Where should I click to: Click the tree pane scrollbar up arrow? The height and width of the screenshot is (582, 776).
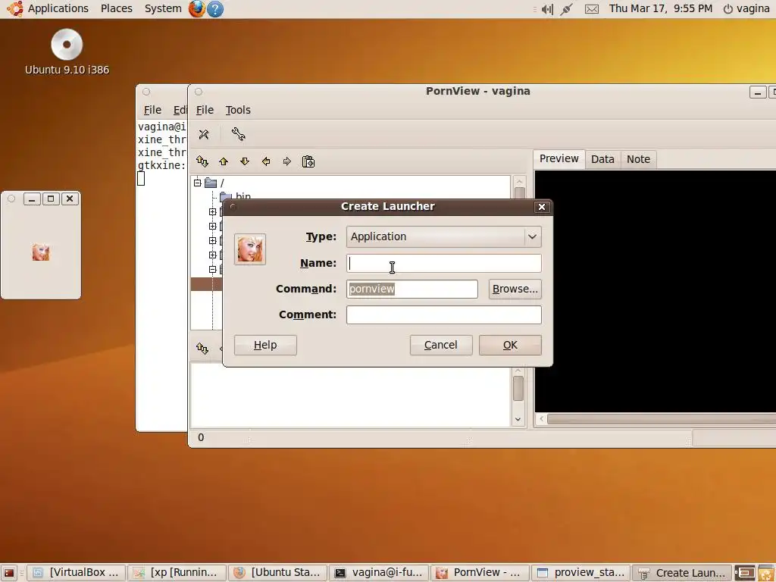(x=518, y=182)
